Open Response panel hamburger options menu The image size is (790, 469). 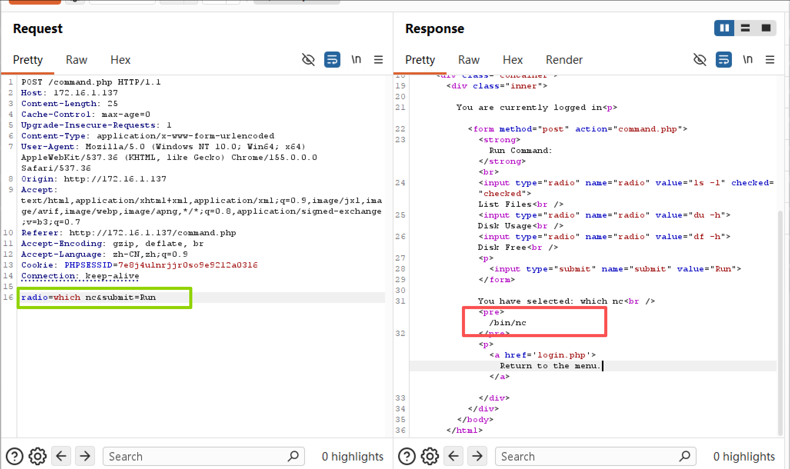770,60
